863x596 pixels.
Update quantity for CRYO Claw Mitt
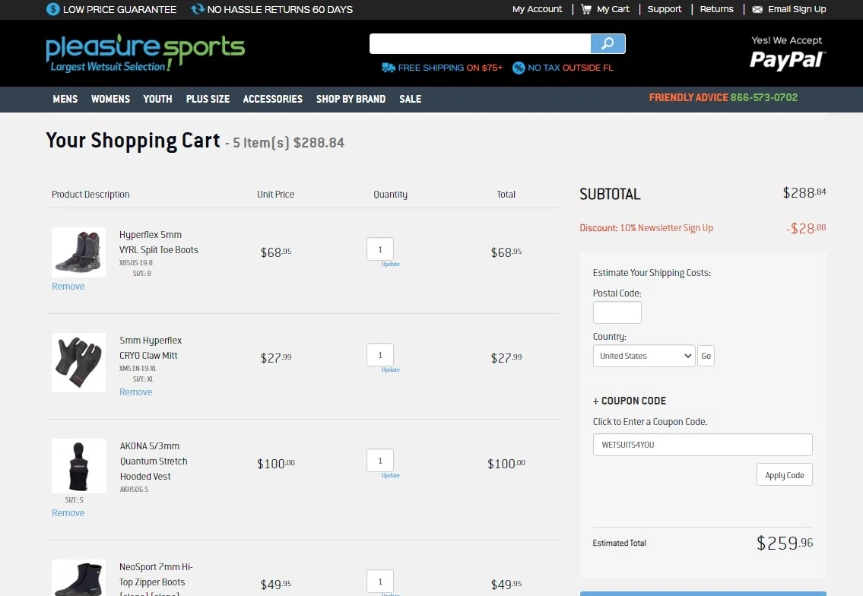coord(391,369)
